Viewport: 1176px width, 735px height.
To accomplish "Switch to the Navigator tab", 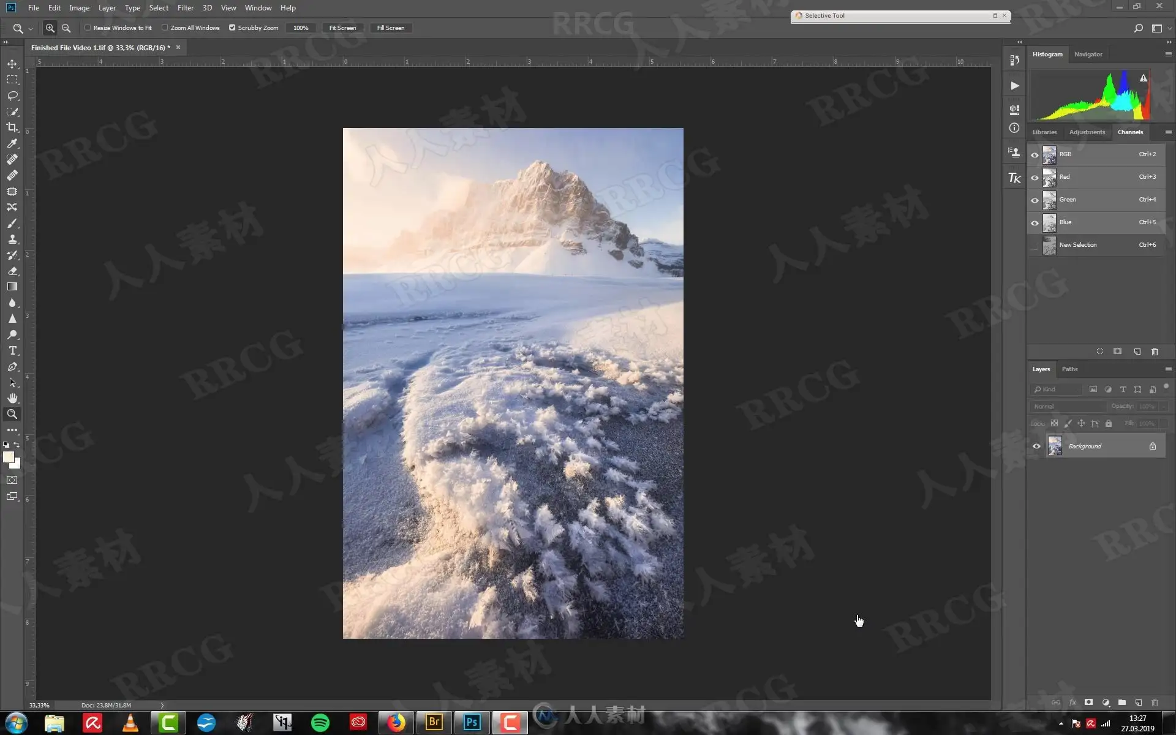I will [1088, 55].
